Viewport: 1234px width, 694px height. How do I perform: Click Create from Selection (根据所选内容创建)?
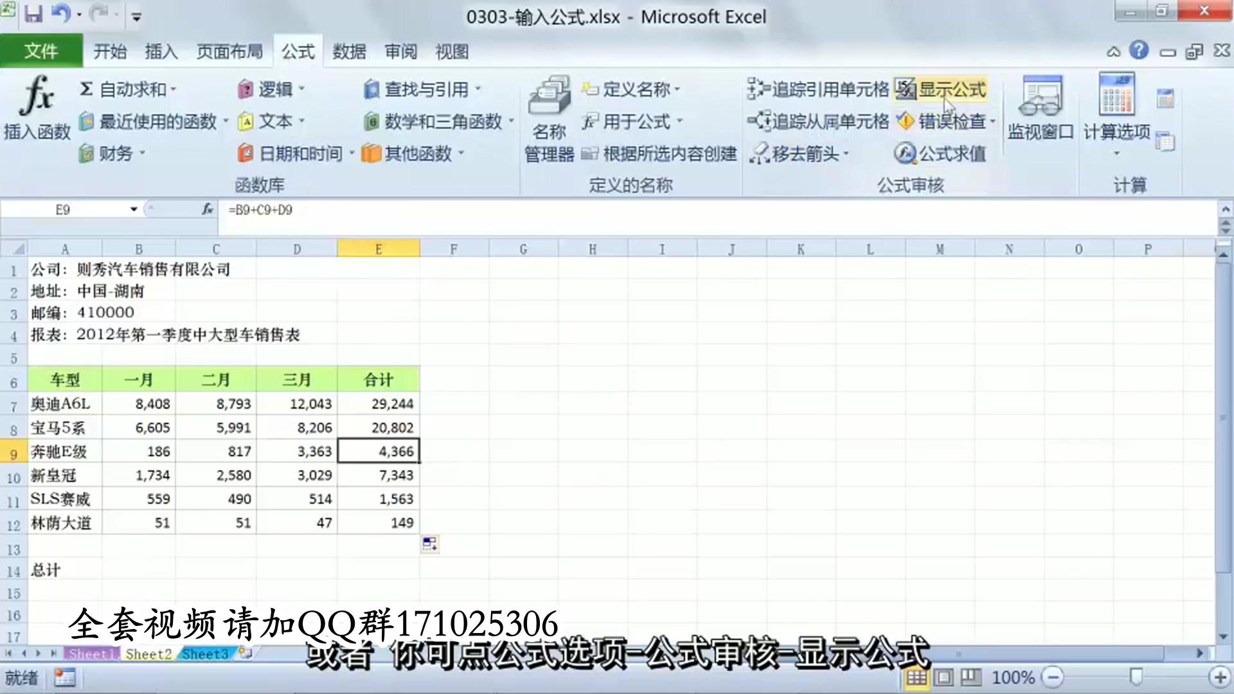point(659,154)
